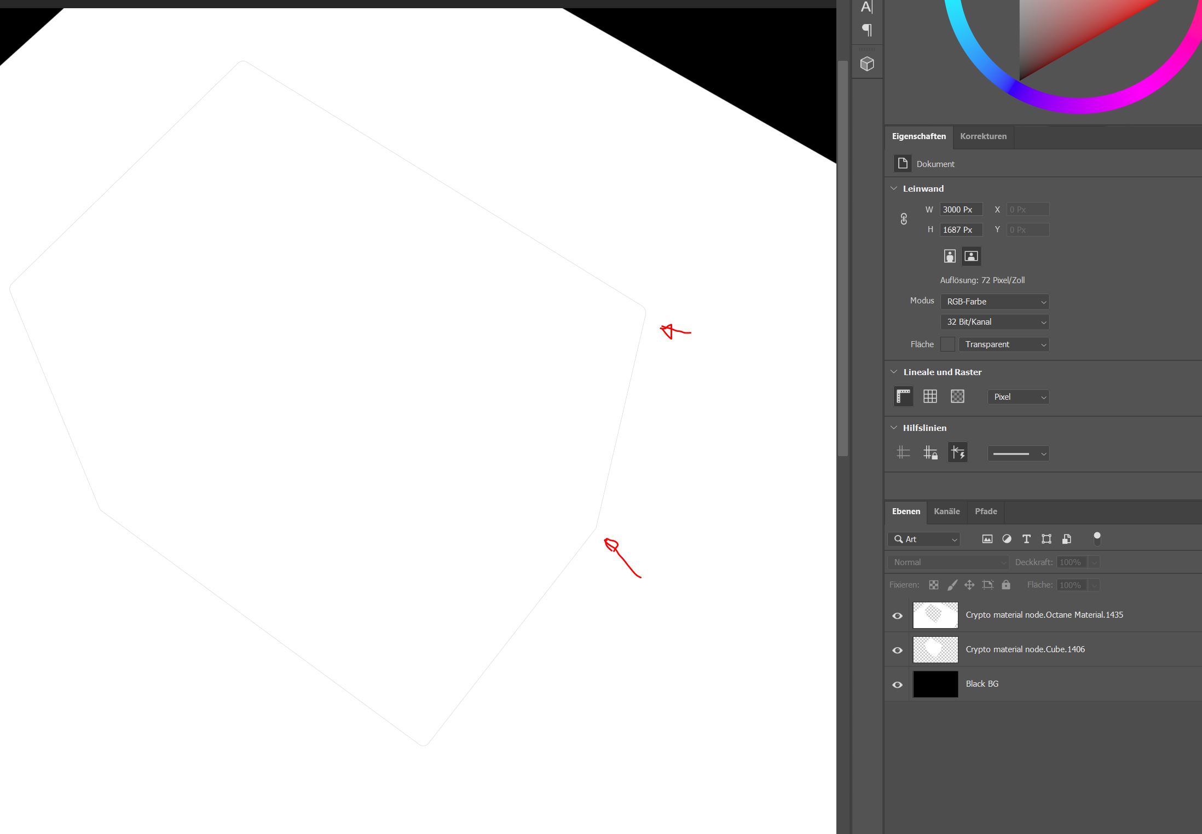Hide the Crypto material node.Cube.1406 layer

(897, 650)
